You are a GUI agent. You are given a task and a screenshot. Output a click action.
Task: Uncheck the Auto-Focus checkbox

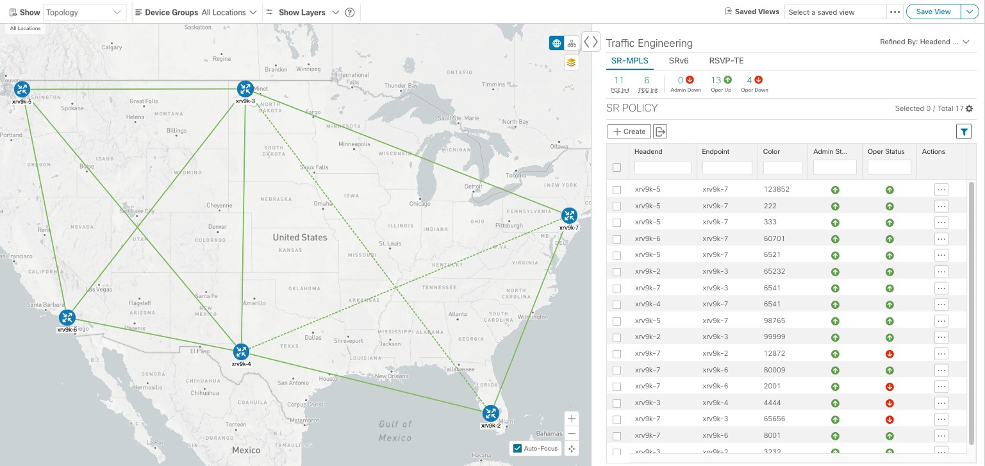517,448
